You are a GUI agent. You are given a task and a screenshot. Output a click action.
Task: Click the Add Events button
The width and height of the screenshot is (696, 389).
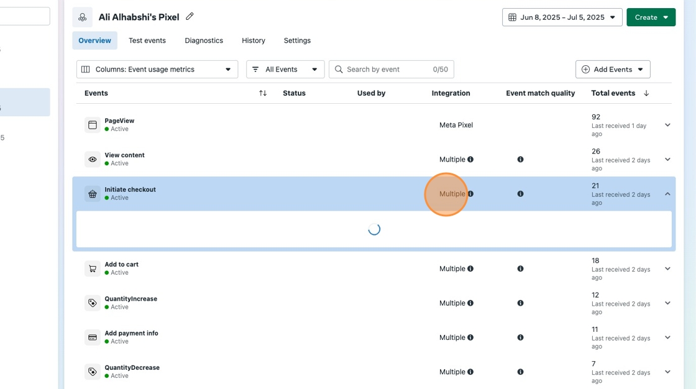[613, 70]
